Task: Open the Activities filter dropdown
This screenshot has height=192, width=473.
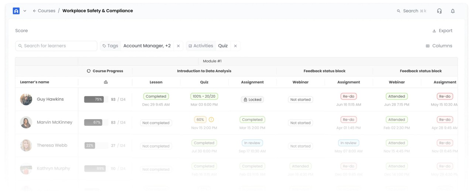Action: (201, 46)
